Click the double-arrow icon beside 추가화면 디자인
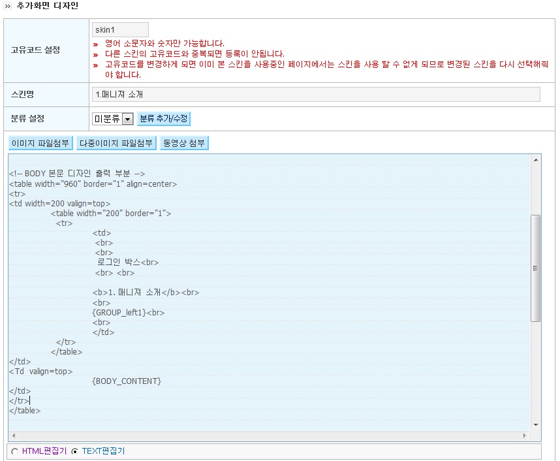 coord(8,6)
